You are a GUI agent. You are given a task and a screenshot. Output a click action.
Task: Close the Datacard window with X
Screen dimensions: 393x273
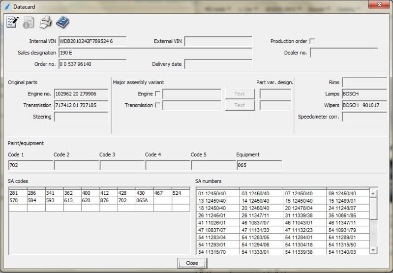pos(379,4)
